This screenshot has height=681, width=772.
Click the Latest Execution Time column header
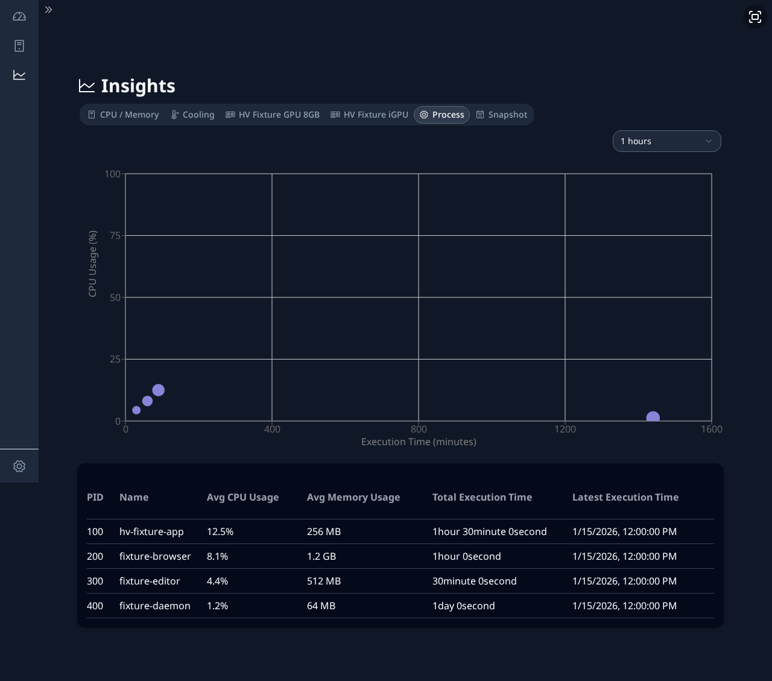[625, 498]
